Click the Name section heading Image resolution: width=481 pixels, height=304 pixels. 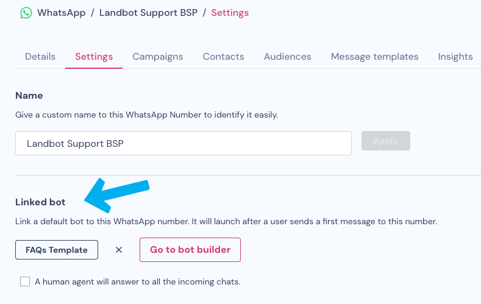click(x=29, y=96)
